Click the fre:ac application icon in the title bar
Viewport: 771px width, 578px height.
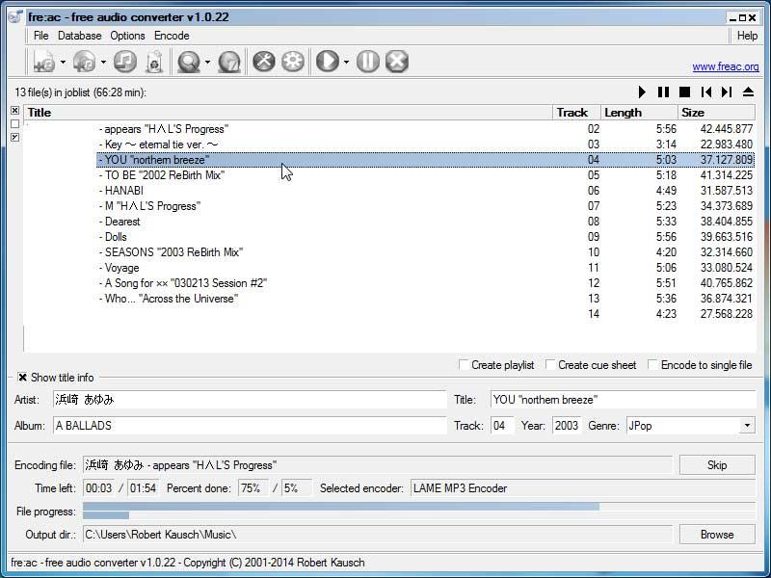[x=15, y=16]
